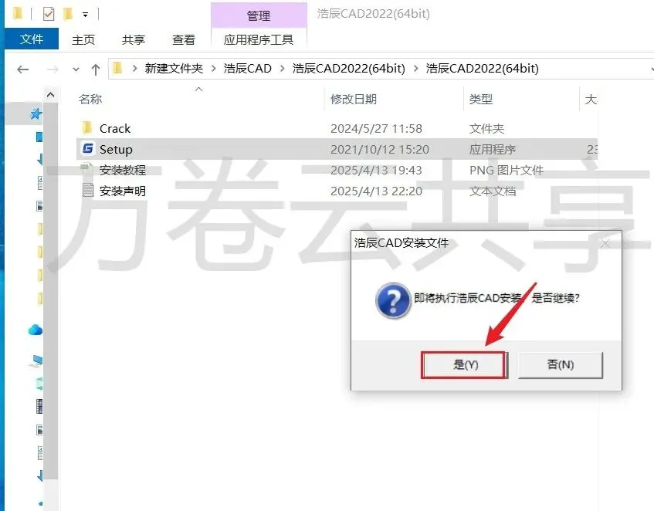Screen dimensions: 654x511
Task: Switch to the 查看 ribbon tab
Action: coord(184,39)
